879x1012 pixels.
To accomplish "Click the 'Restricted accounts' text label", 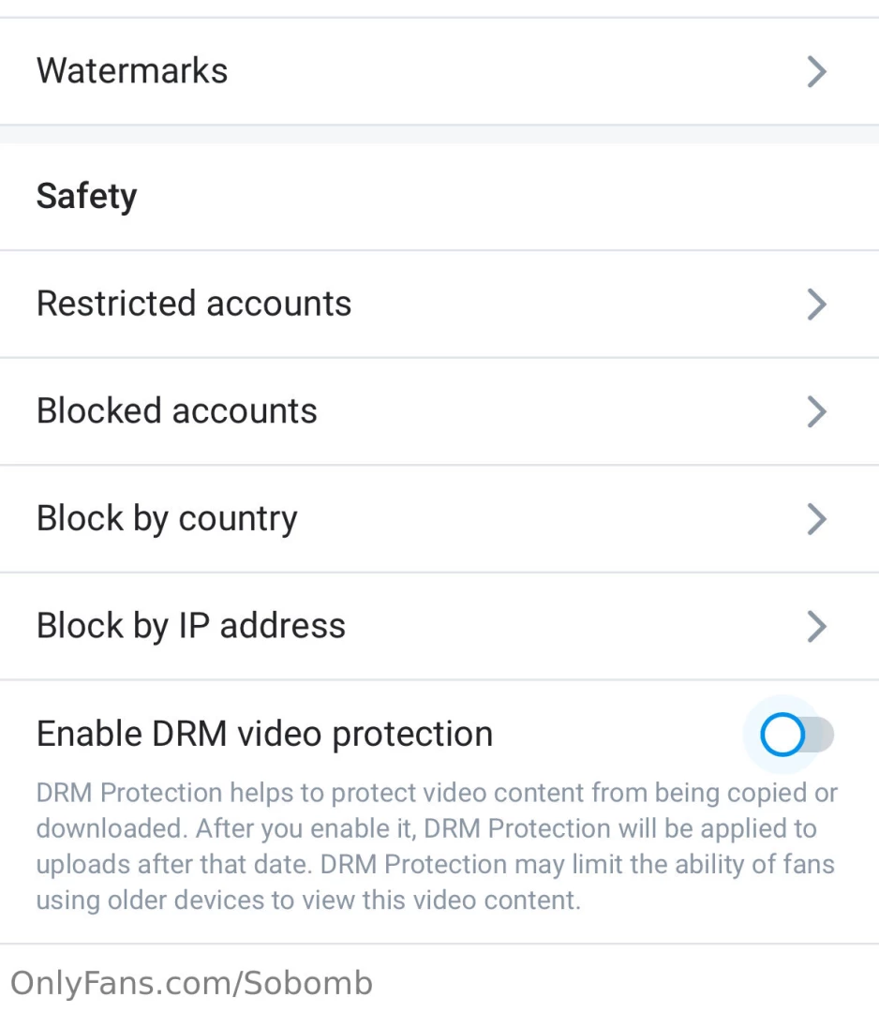I will (x=194, y=304).
